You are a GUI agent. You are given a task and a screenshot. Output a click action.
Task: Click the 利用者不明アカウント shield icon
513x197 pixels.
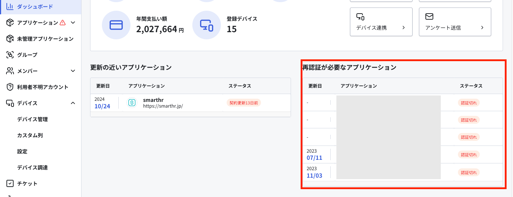coord(10,87)
